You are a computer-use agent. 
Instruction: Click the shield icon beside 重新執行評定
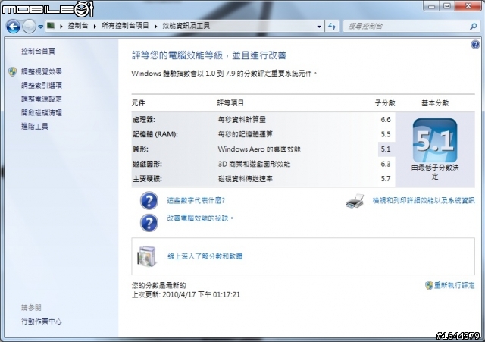pyautogui.click(x=429, y=285)
